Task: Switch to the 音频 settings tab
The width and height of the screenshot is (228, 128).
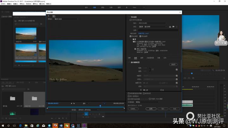Action: click(142, 58)
